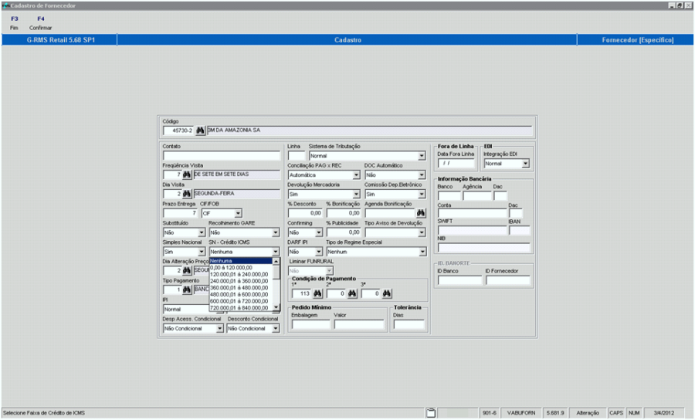Select 0,00 à 120.000,00 option
Screen dimensions: 695x420
point(241,268)
